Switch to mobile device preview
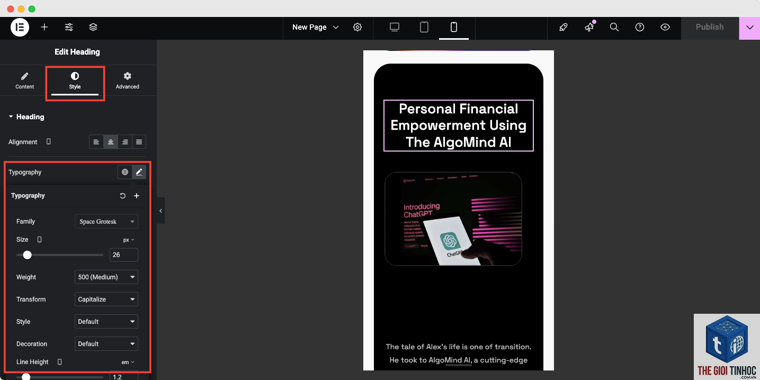Image resolution: width=760 pixels, height=380 pixels. coord(454,27)
